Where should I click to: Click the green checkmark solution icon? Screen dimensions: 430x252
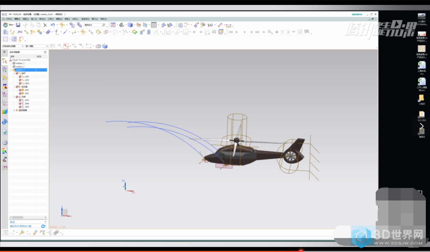134,32
